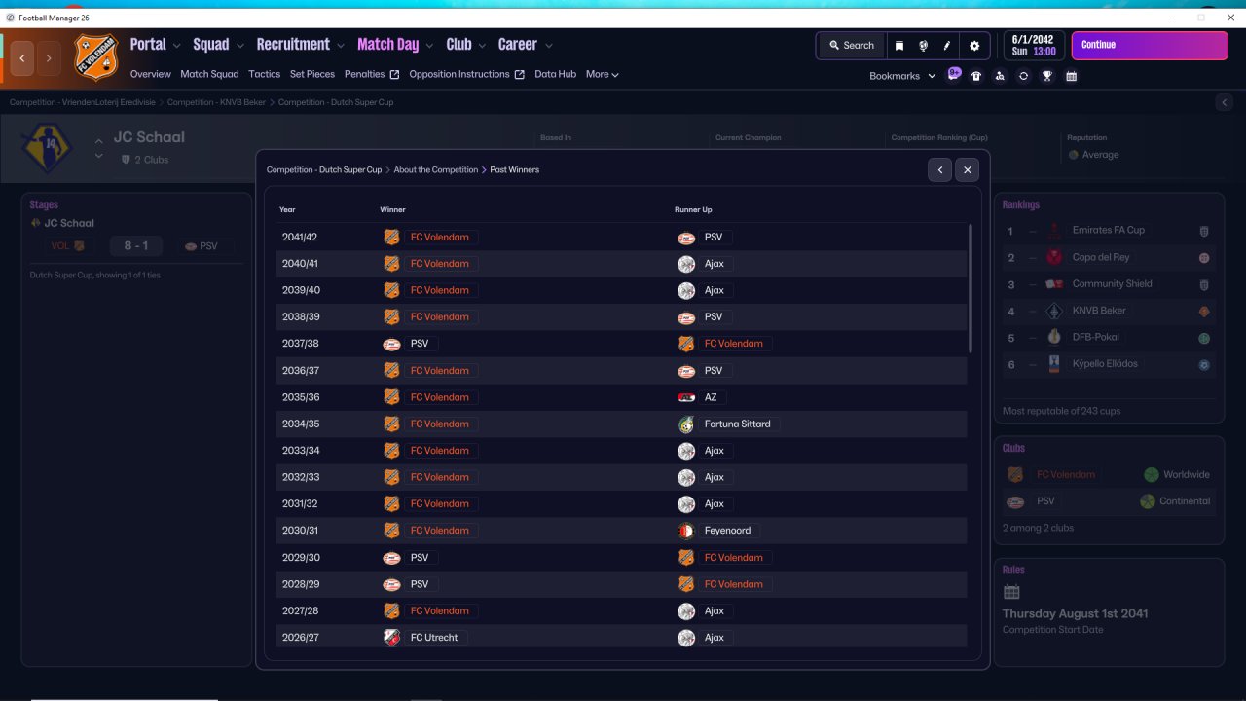Viewport: 1246px width, 701px height.
Task: Click the shirt squad shortcut icon
Action: [x=976, y=76]
